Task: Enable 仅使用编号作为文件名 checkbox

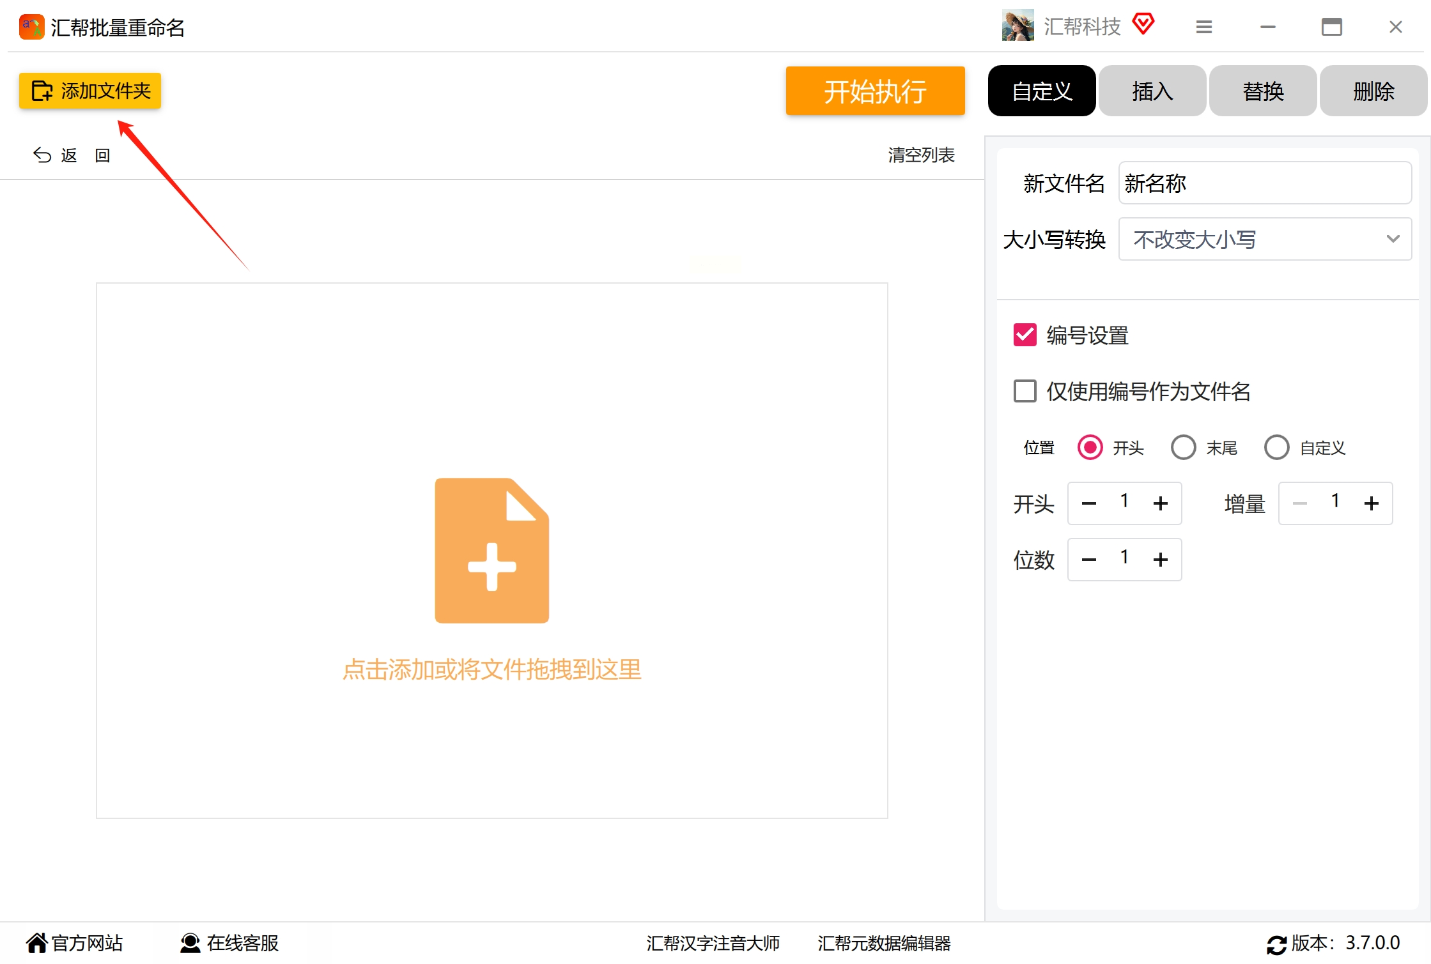Action: [x=1025, y=391]
